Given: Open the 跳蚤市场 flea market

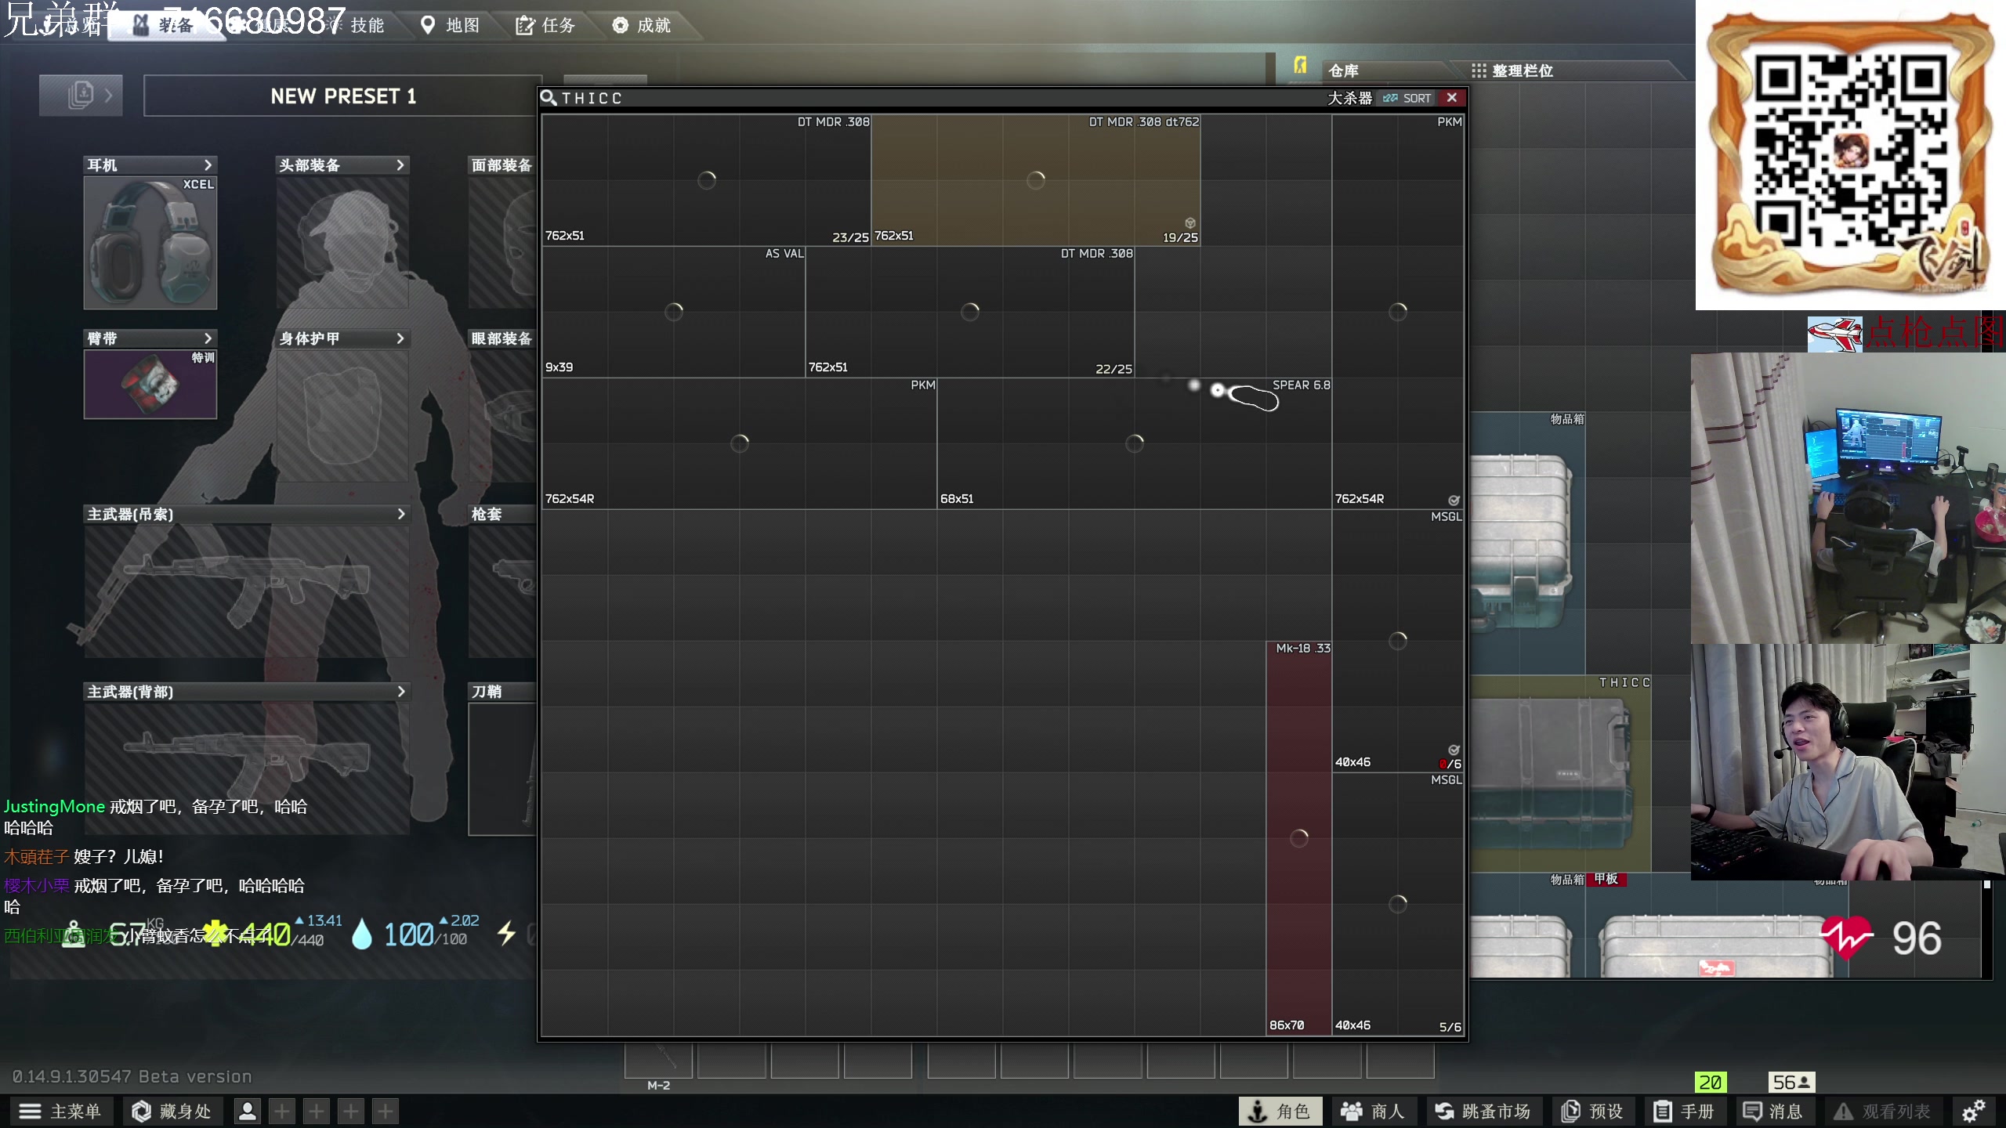Looking at the screenshot, I should tap(1483, 1111).
